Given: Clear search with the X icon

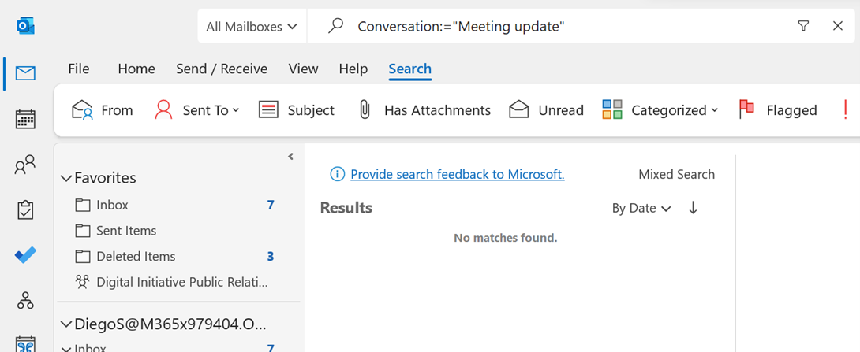Looking at the screenshot, I should (838, 26).
